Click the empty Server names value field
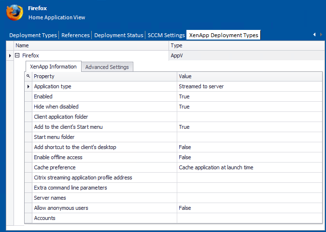The image size is (326, 232). [x=249, y=198]
